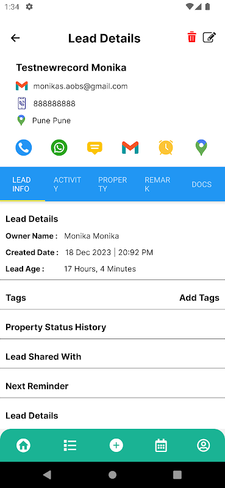Open the DOCS tab
Viewport: 225px width, 488px height.
(202, 184)
